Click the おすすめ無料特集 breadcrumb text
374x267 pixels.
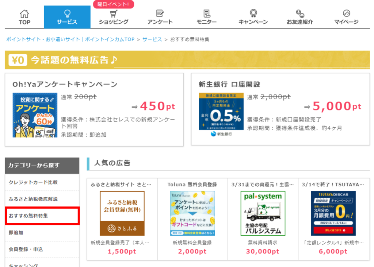190,39
